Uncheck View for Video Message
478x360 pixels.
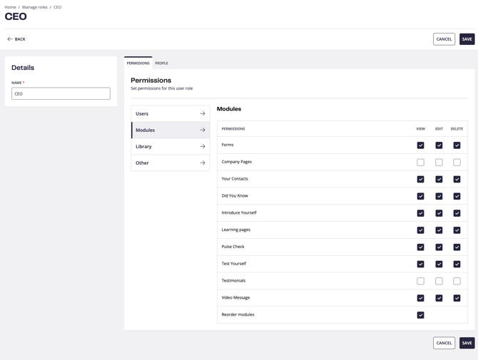420,298
